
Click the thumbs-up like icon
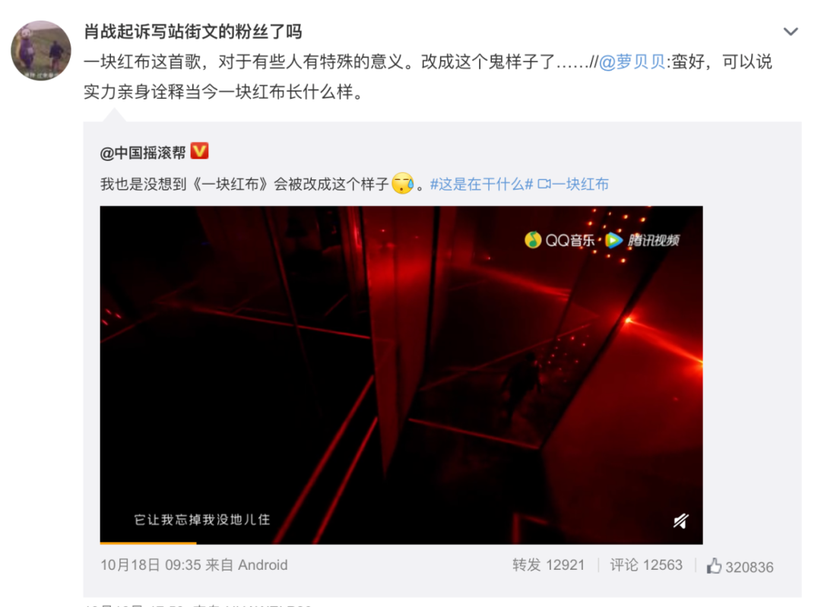point(714,566)
